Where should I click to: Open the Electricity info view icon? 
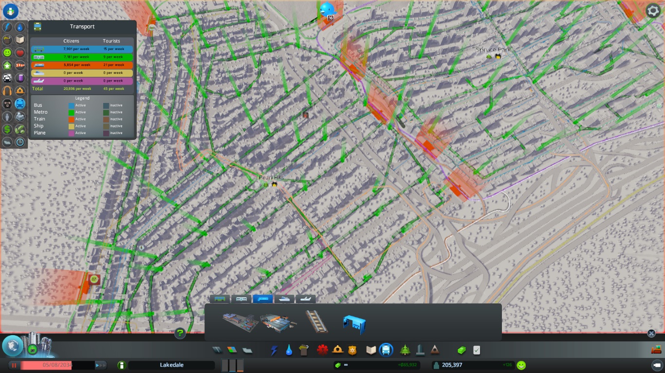7,27
